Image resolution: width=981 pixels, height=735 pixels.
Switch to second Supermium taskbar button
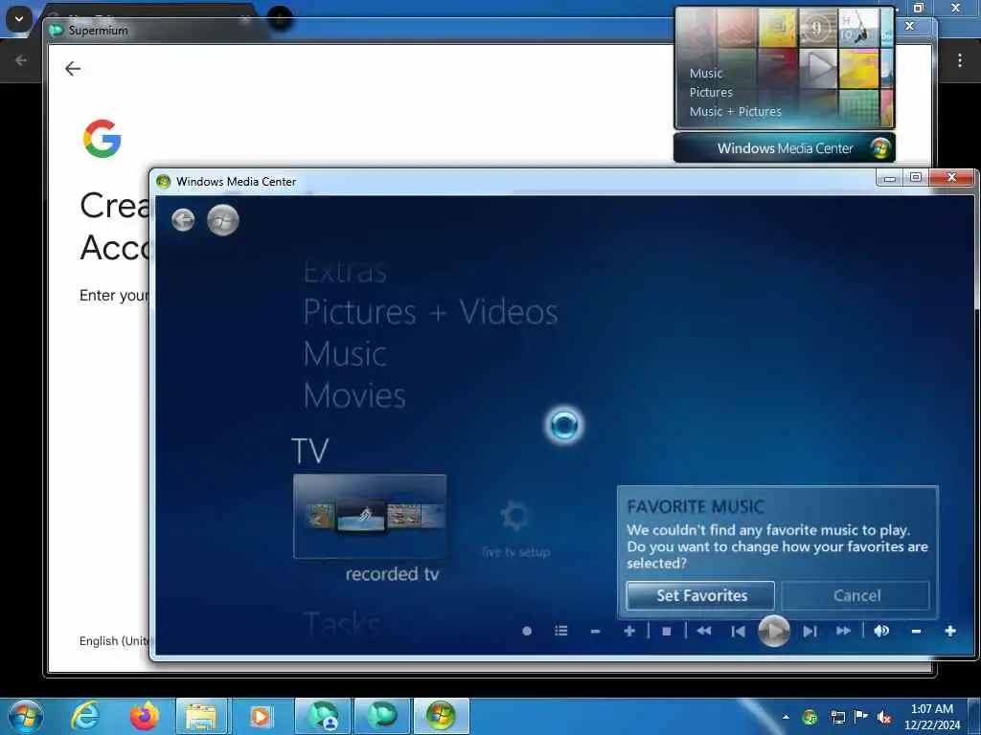point(381,716)
